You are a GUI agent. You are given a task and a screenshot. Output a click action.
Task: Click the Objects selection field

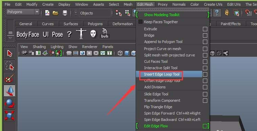(95, 13)
